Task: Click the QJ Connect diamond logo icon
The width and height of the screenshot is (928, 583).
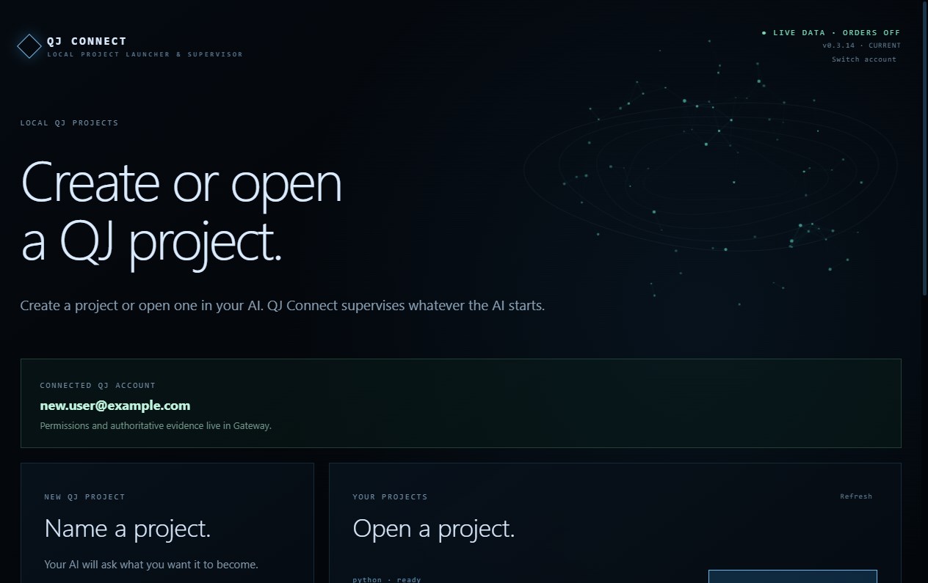Action: pos(29,46)
